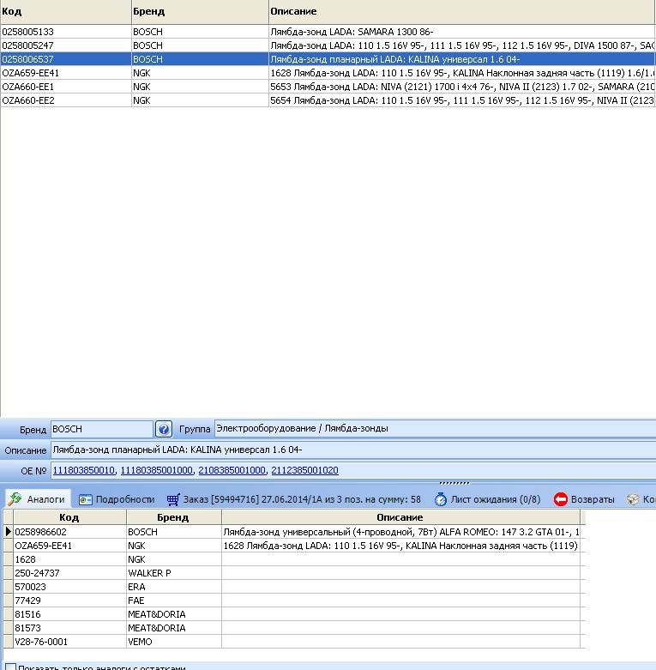This screenshot has width=656, height=670.
Task: Select row with code 0258005247
Action: (x=328, y=45)
